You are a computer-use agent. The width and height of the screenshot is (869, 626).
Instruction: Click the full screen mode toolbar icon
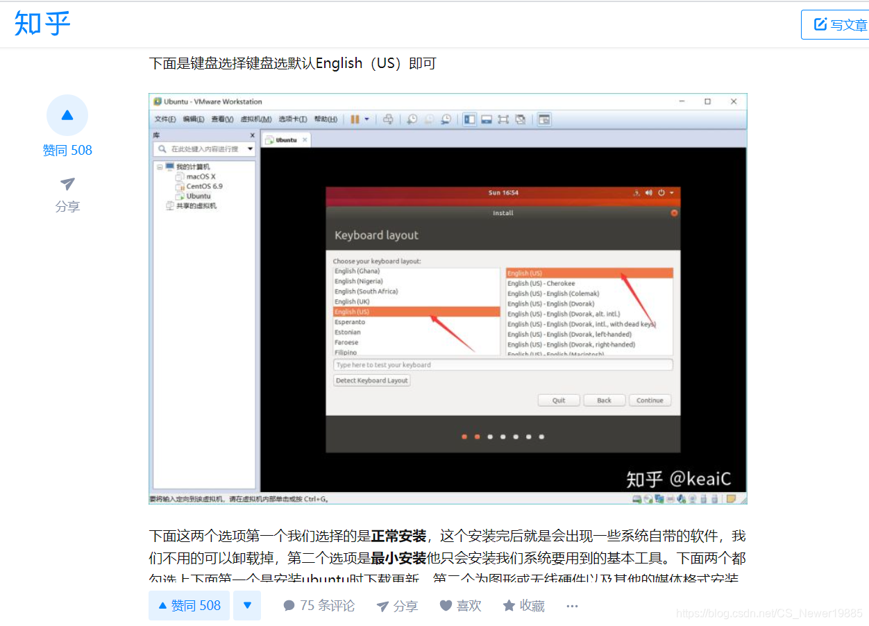[503, 119]
